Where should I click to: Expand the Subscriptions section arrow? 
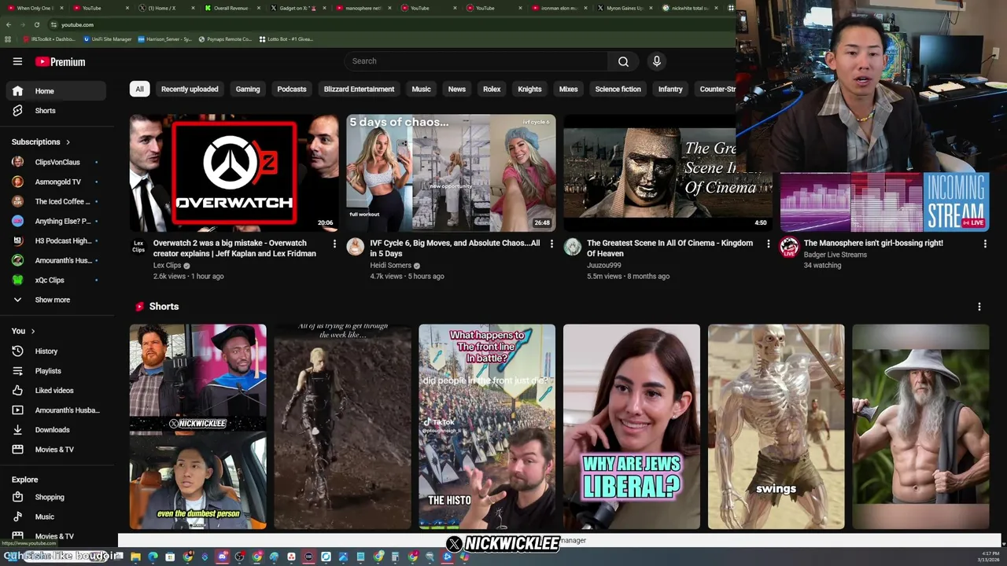click(68, 142)
